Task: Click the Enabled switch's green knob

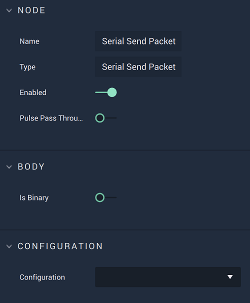Action: pyautogui.click(x=112, y=92)
